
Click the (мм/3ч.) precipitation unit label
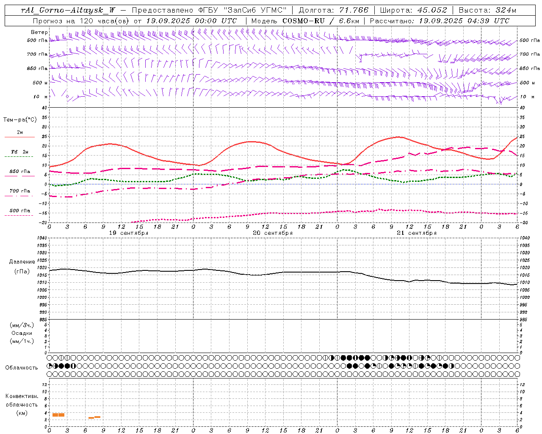pyautogui.click(x=22, y=325)
